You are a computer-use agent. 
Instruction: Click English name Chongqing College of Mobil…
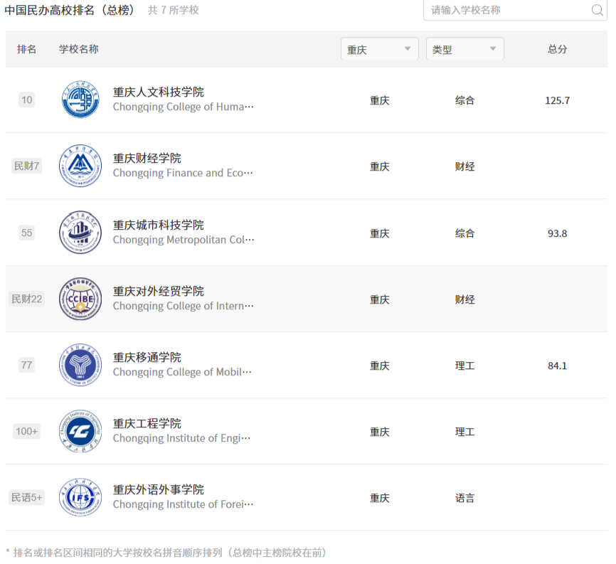(x=182, y=372)
